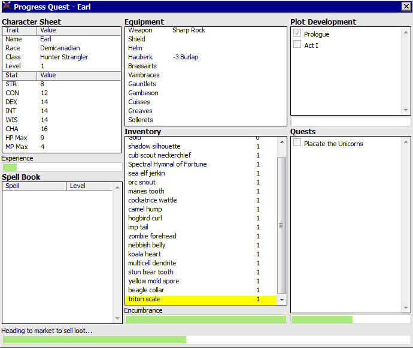Select the CHA stat row
The width and height of the screenshot is (413, 348).
point(62,129)
